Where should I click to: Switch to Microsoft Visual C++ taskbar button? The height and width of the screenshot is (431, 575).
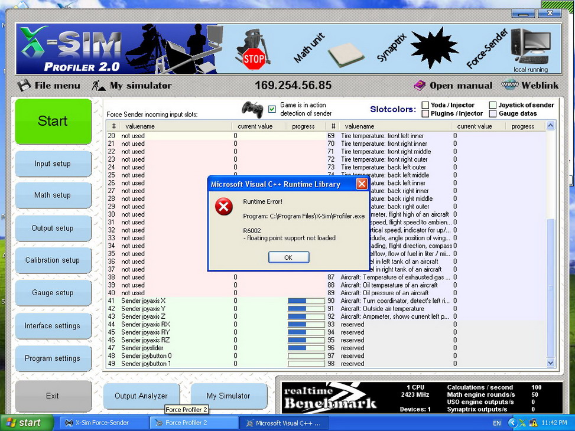284,423
